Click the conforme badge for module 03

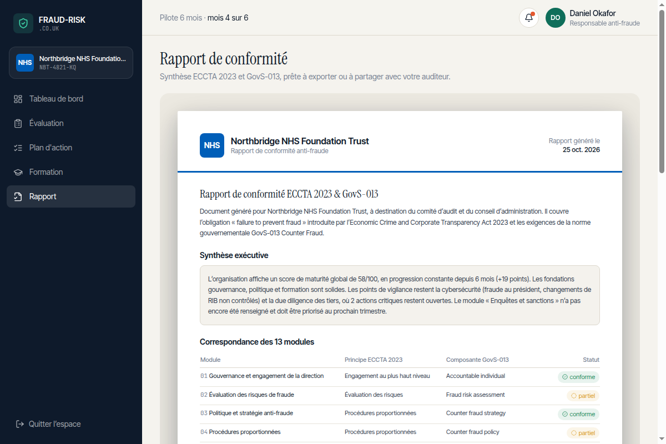(x=578, y=414)
